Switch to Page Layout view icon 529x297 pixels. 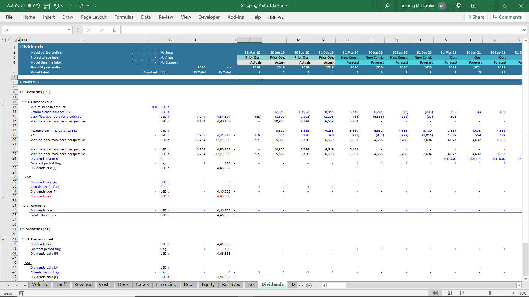tap(449, 293)
